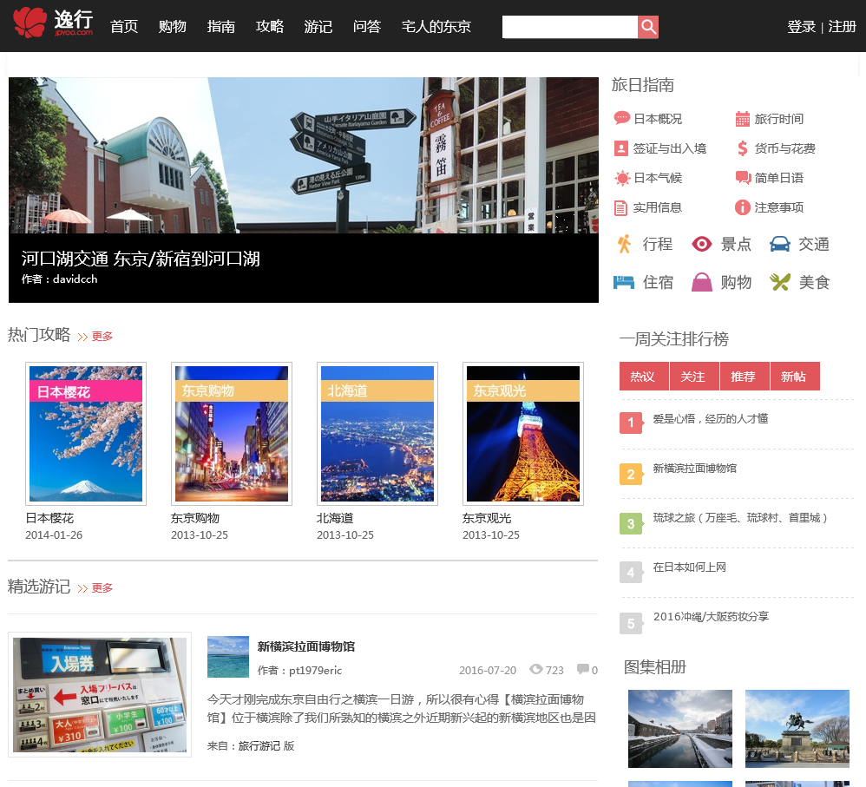Click the 登录 login link

click(801, 27)
